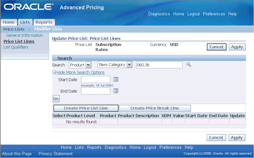Screen dimensions: 254x158
Task: Click the first Home link in the footer
Action: tap(66, 147)
